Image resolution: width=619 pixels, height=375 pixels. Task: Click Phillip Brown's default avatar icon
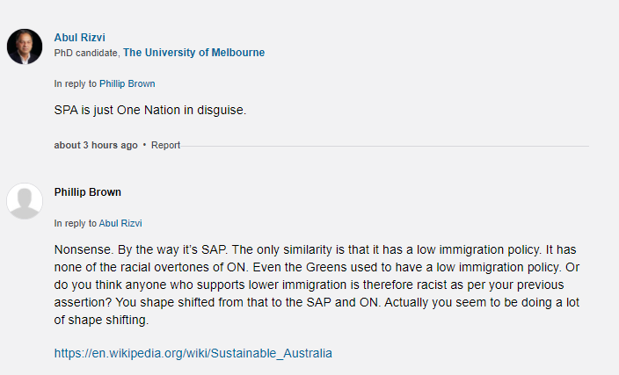tap(25, 201)
